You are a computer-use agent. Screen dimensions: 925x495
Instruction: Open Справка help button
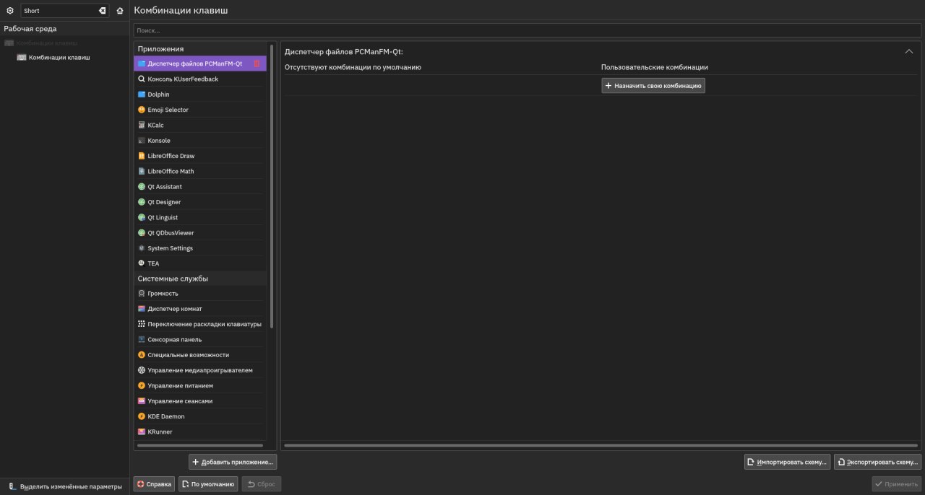click(x=154, y=484)
